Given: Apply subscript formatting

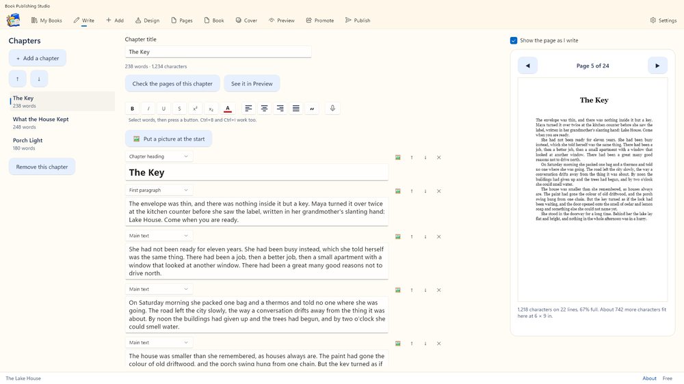Looking at the screenshot, I should click(211, 109).
